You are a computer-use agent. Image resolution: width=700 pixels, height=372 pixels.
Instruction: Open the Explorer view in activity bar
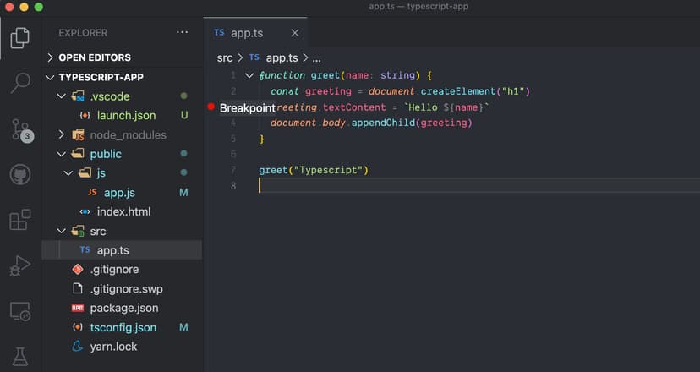point(20,37)
